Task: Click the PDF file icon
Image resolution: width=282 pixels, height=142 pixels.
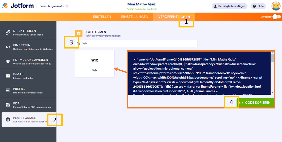Action: [8, 105]
